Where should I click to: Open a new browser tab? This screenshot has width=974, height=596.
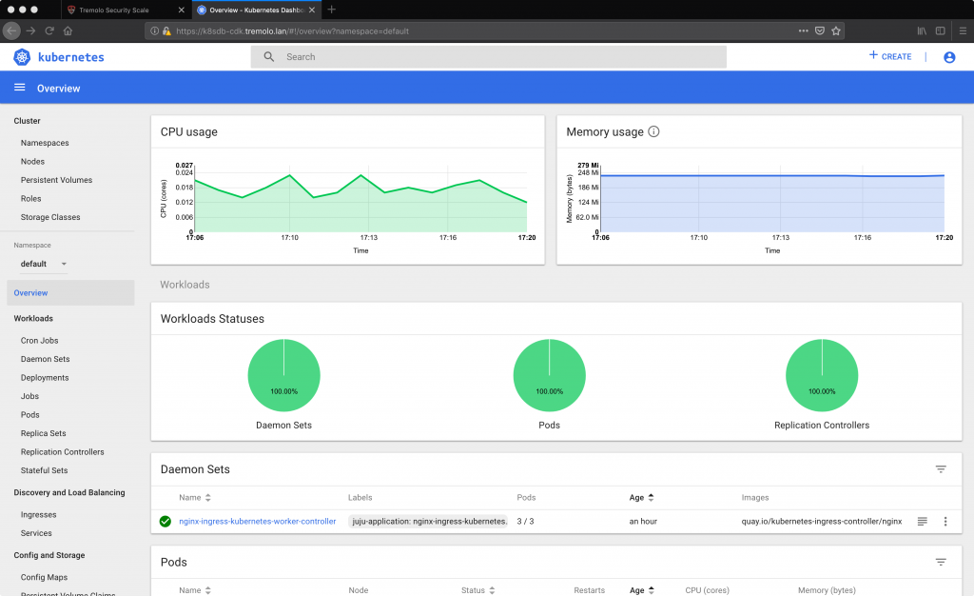pyautogui.click(x=331, y=10)
